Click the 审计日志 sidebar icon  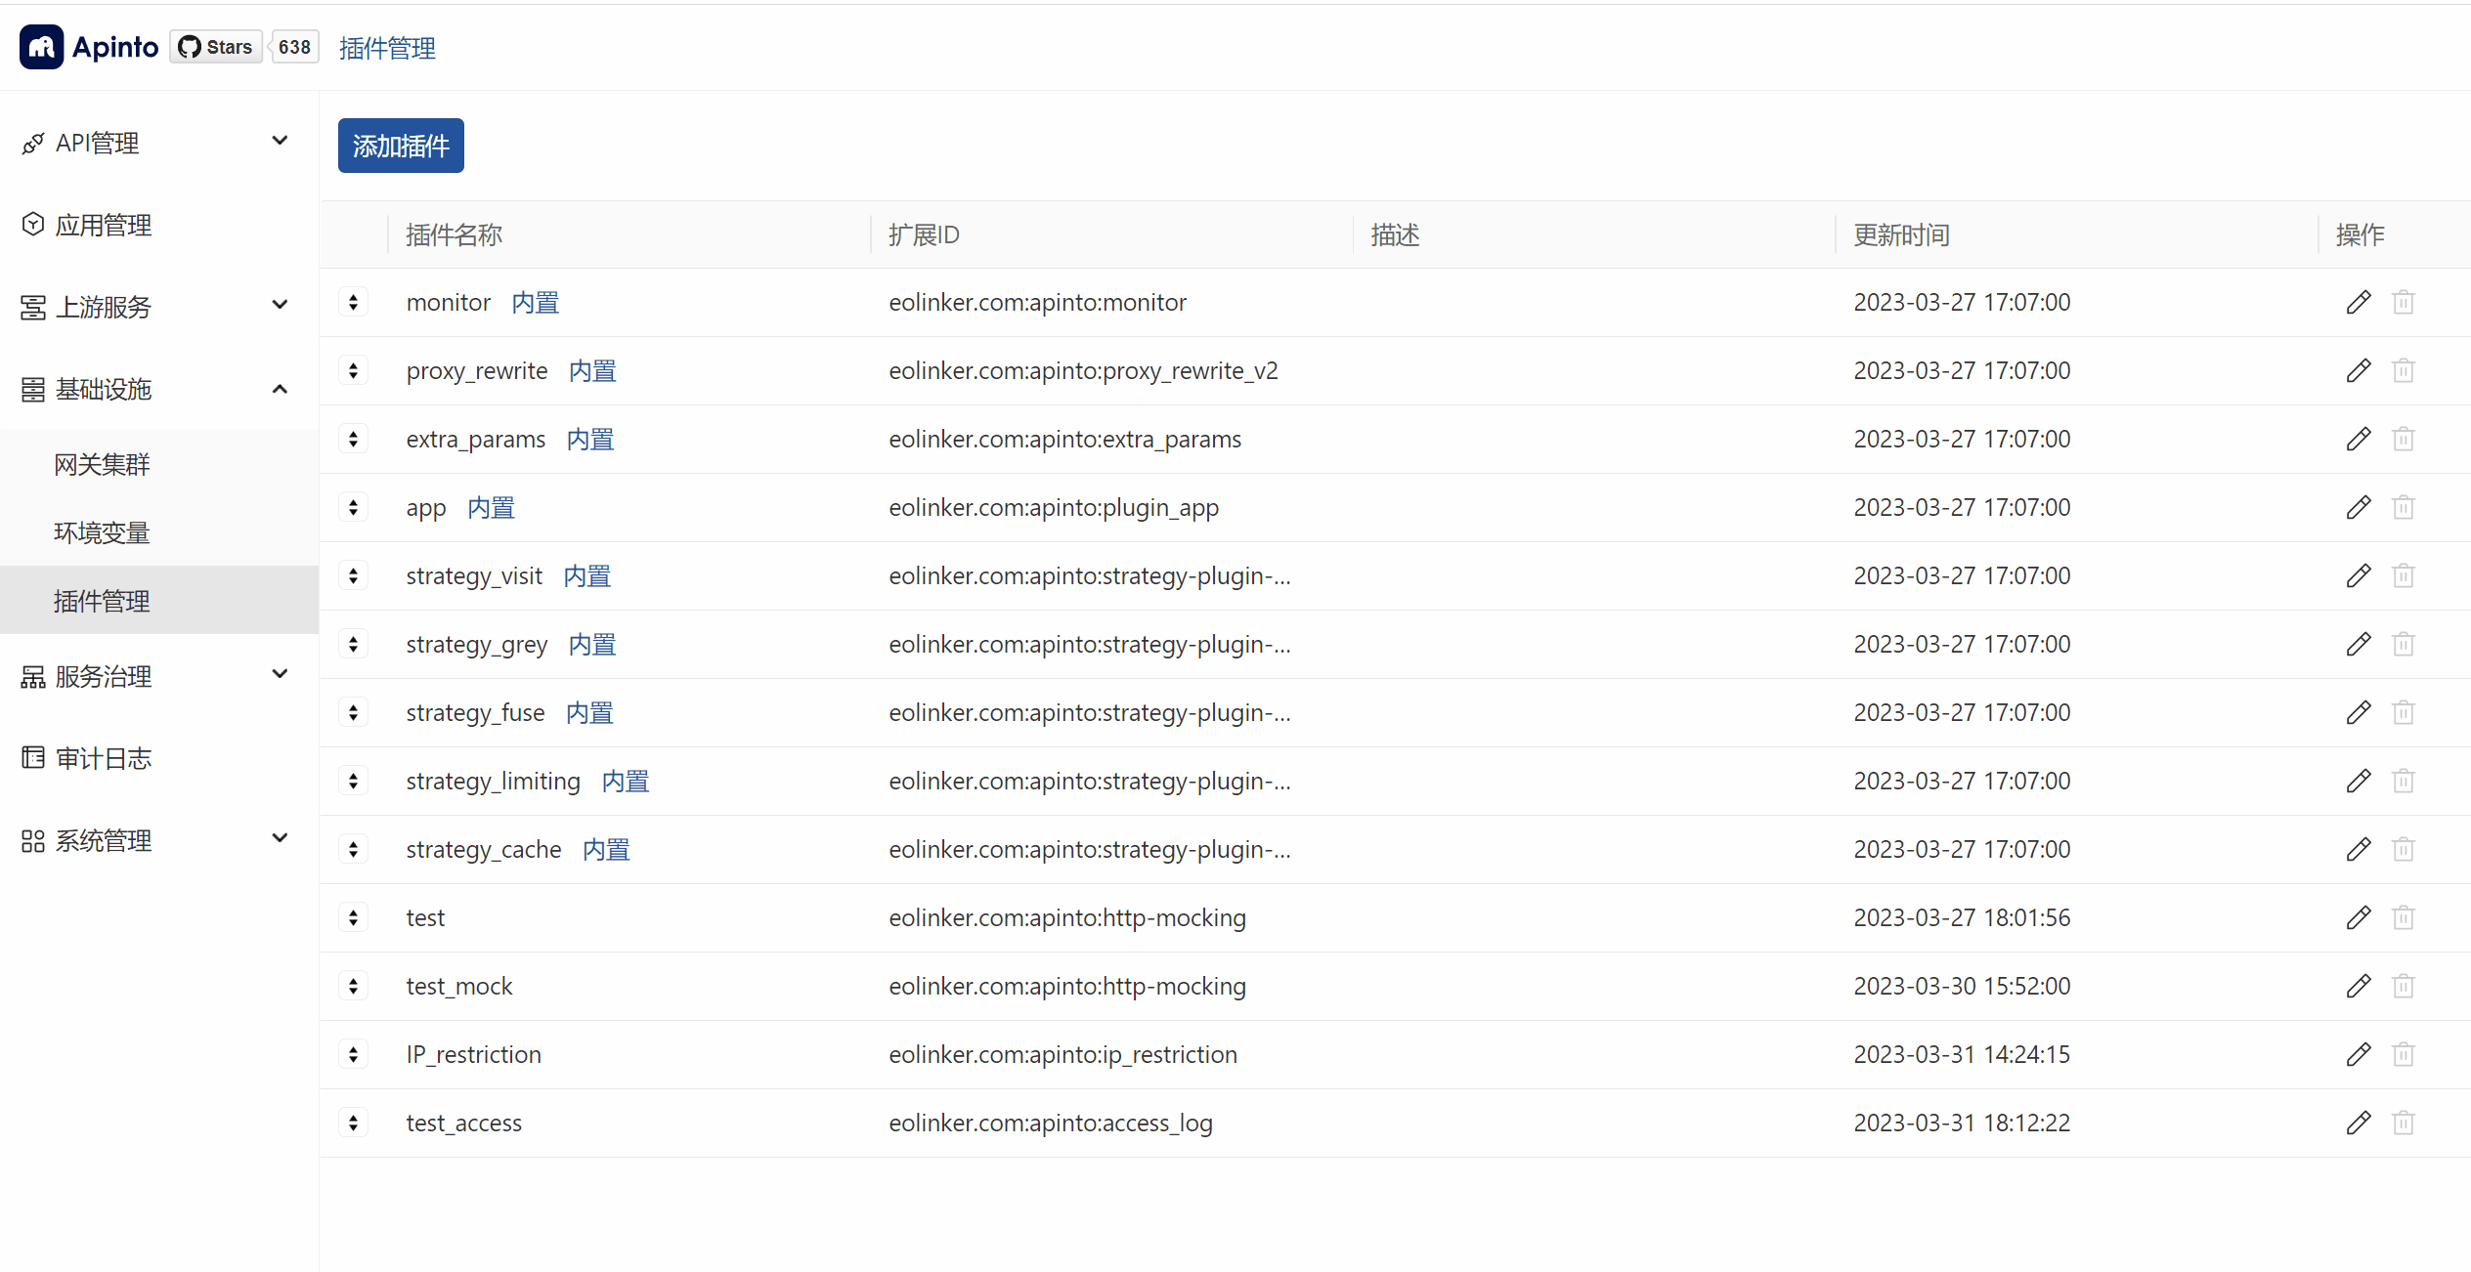[32, 757]
